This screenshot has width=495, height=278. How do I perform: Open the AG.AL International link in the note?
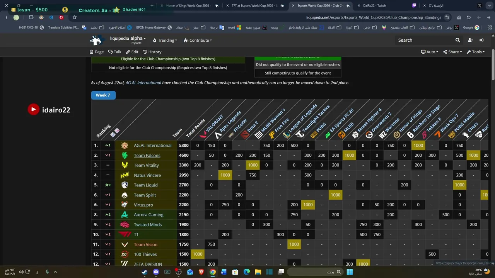click(x=143, y=83)
